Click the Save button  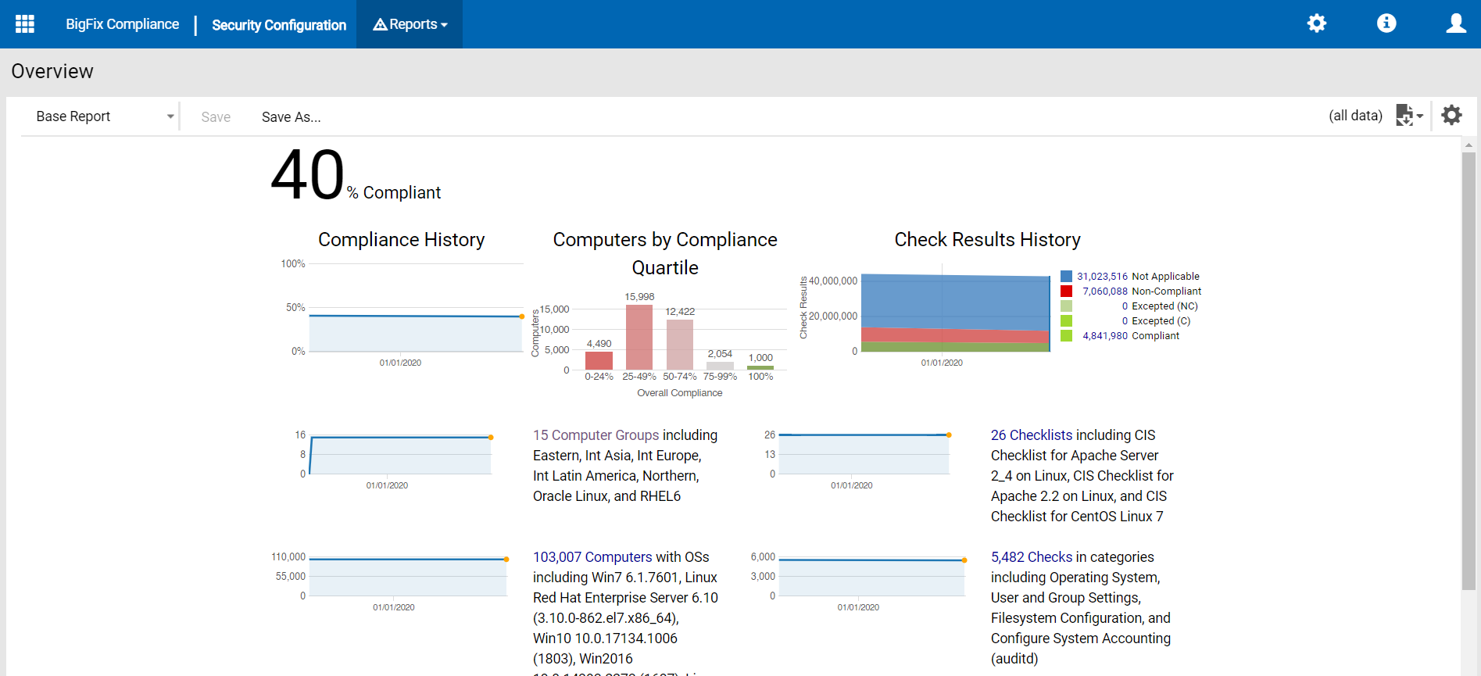point(216,117)
